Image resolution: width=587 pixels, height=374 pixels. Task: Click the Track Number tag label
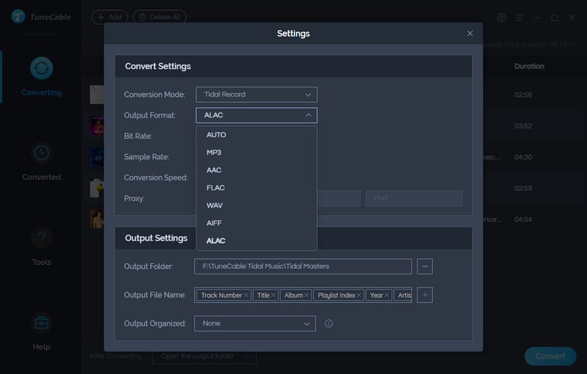[222, 295]
